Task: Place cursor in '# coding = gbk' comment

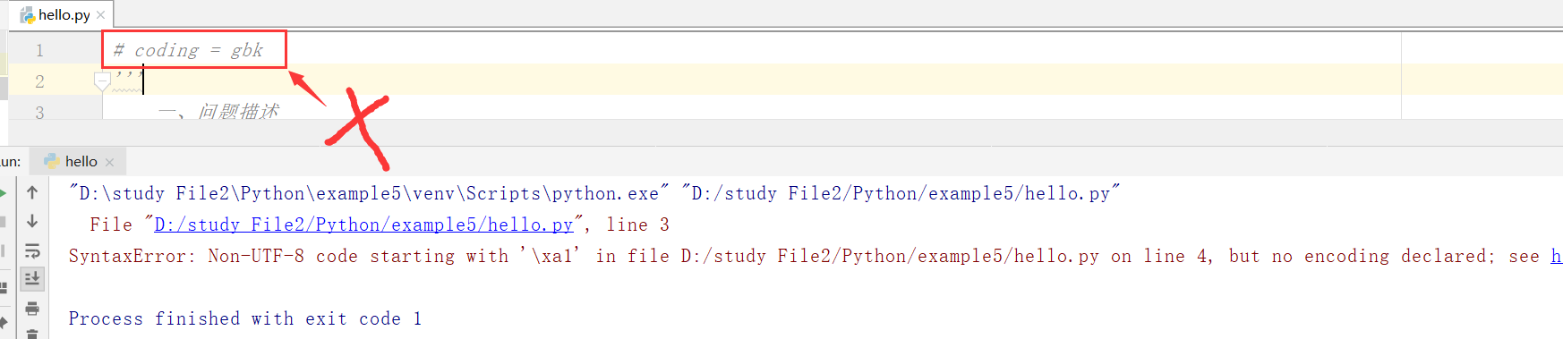Action: coord(188,50)
